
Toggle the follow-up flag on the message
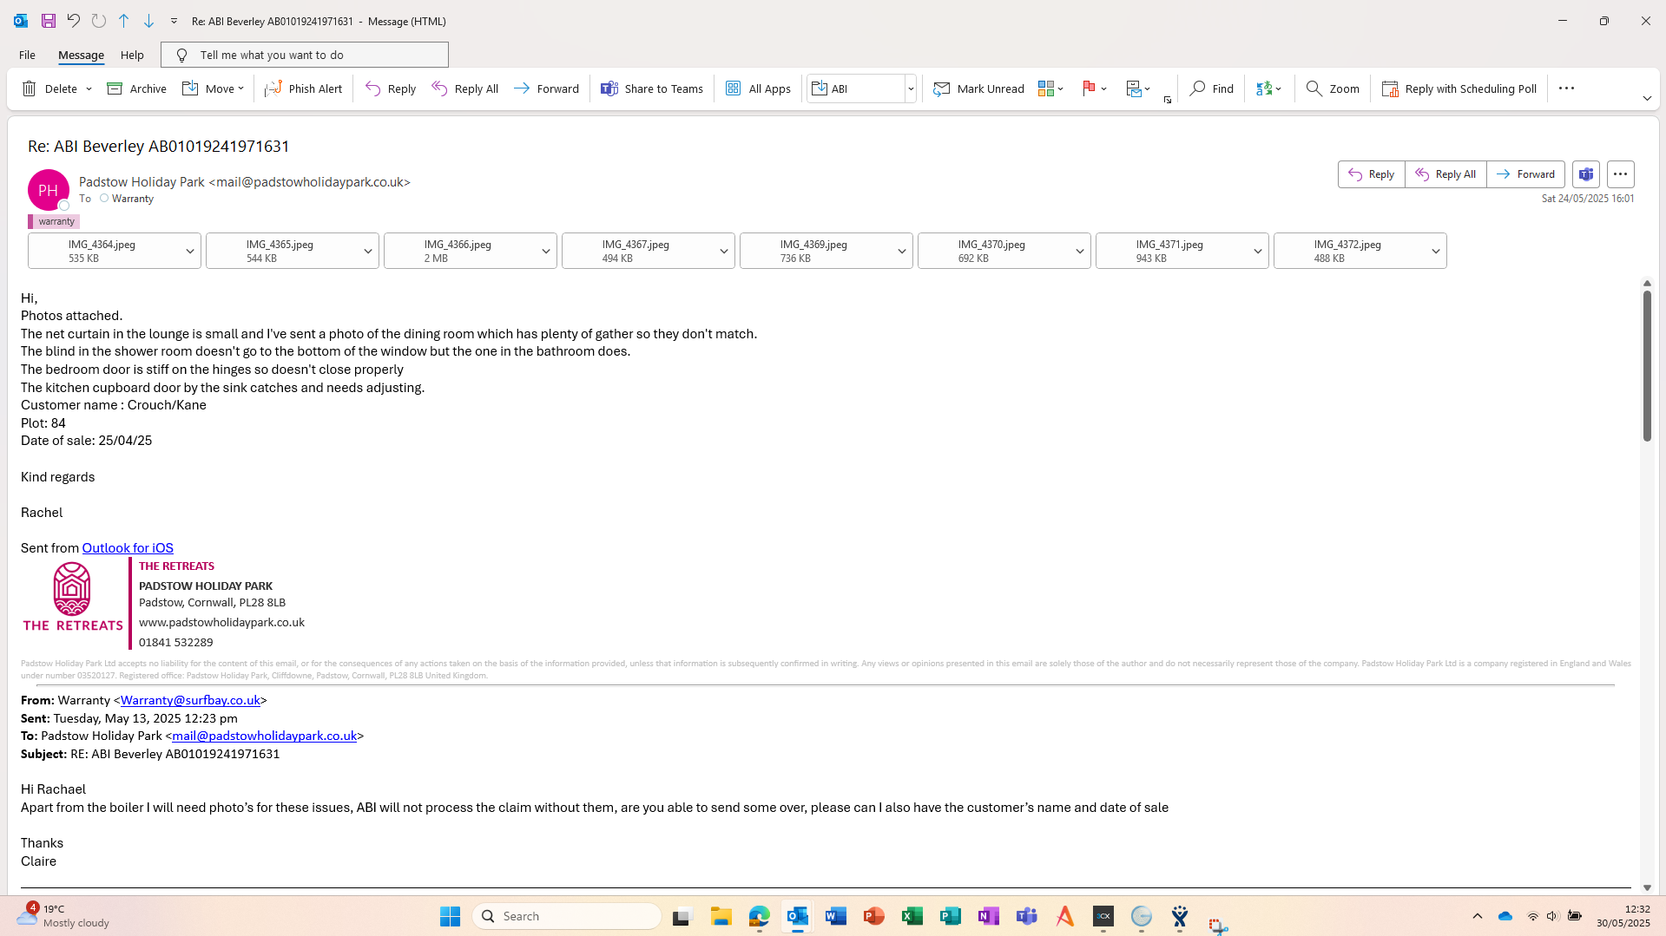[x=1088, y=88]
